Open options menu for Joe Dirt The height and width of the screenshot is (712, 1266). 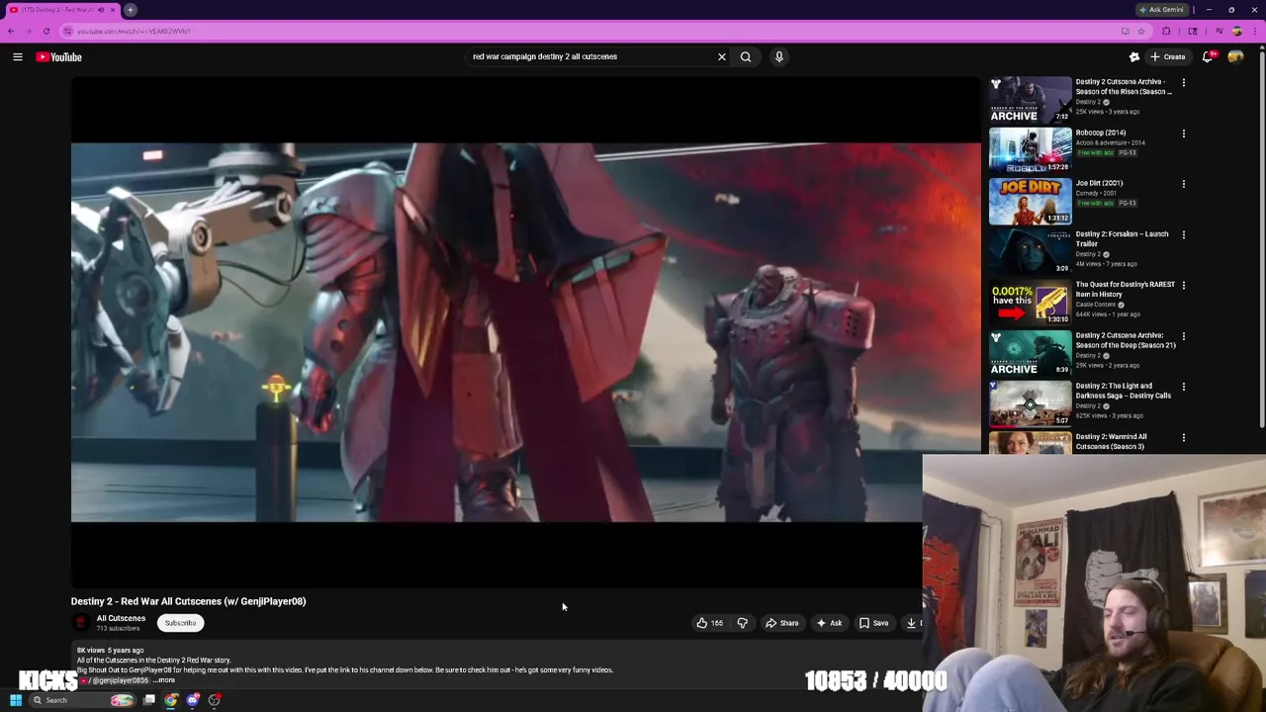tap(1183, 184)
